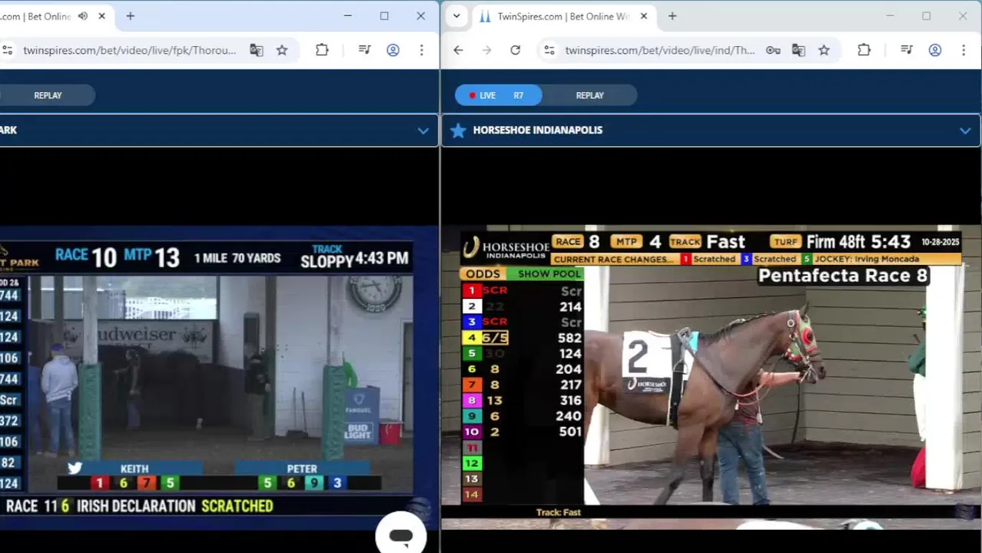Open media controls icon in left window
Image resolution: width=982 pixels, height=553 pixels.
365,50
